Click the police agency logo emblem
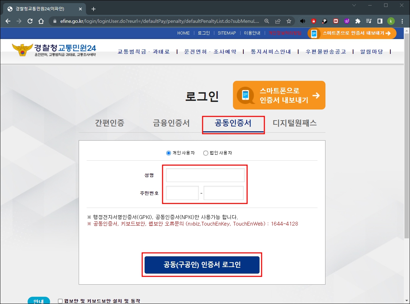Screen dimensions: 410x304 coord(21,50)
